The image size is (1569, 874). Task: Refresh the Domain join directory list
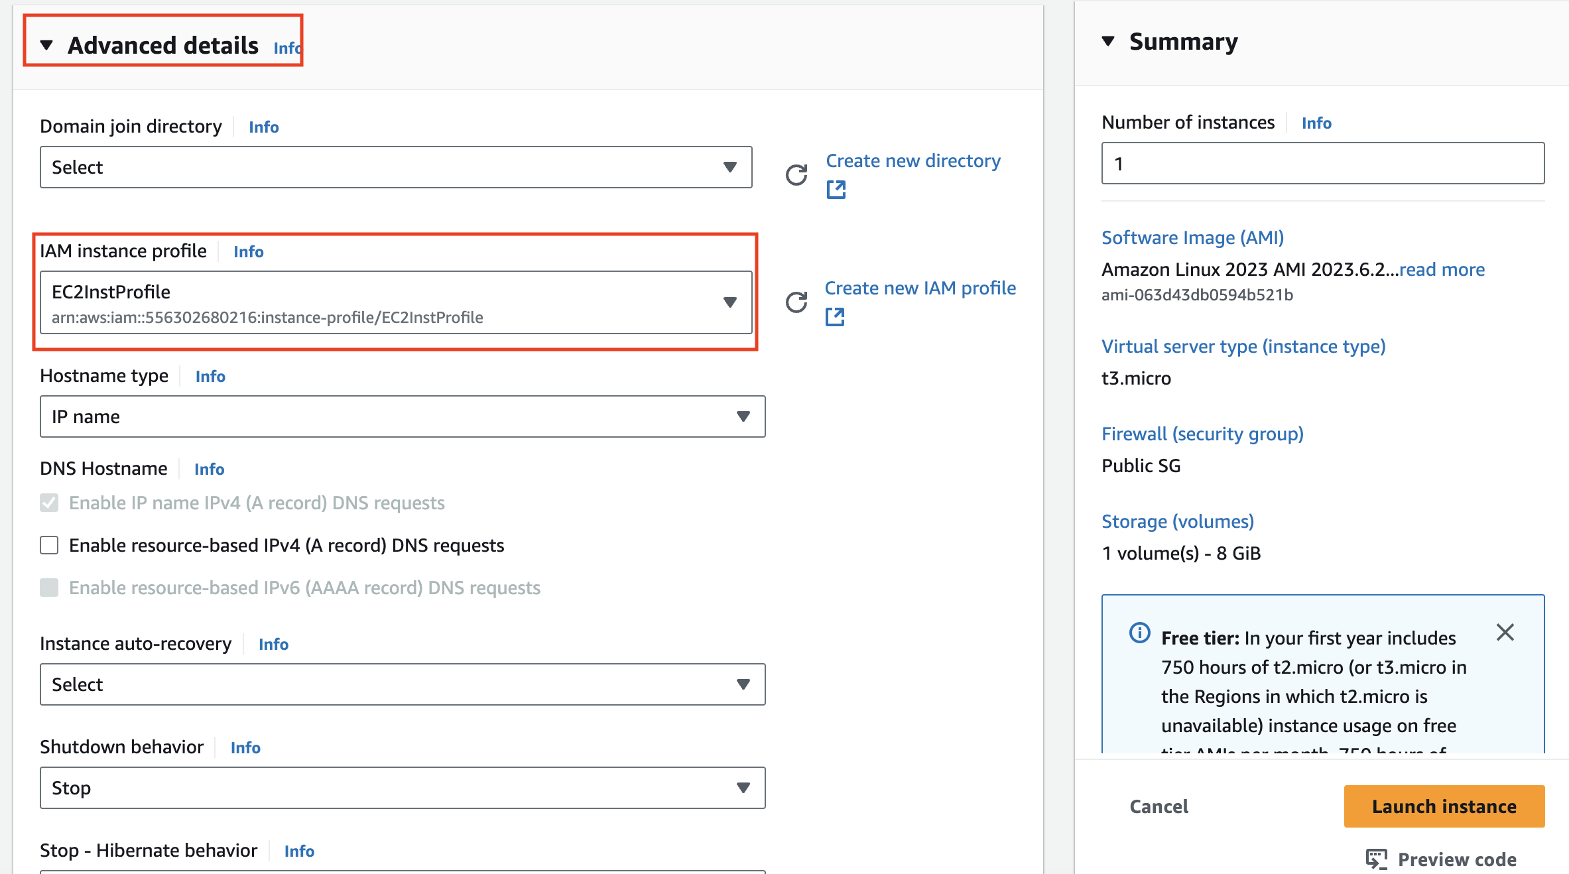(796, 175)
